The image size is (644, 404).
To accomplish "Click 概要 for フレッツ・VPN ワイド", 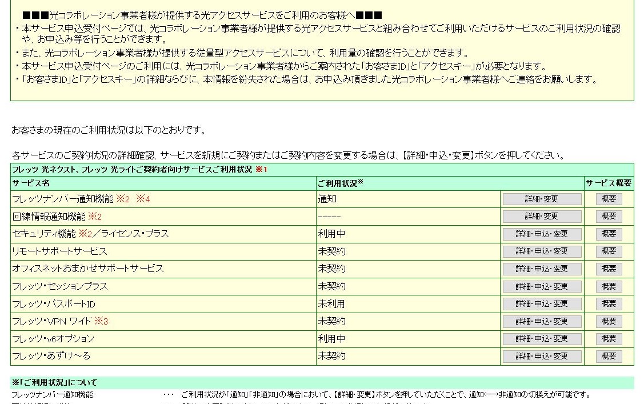I will click(x=609, y=322).
